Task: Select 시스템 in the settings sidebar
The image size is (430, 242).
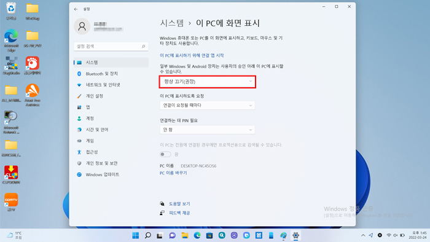Action: [111, 63]
